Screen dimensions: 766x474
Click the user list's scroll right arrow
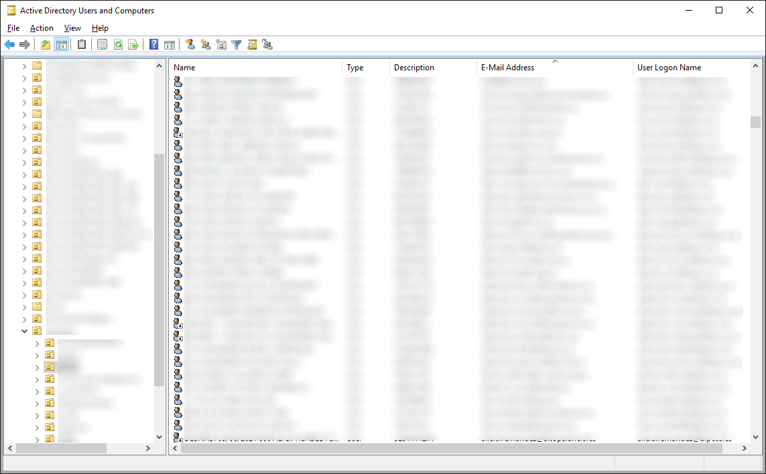745,448
